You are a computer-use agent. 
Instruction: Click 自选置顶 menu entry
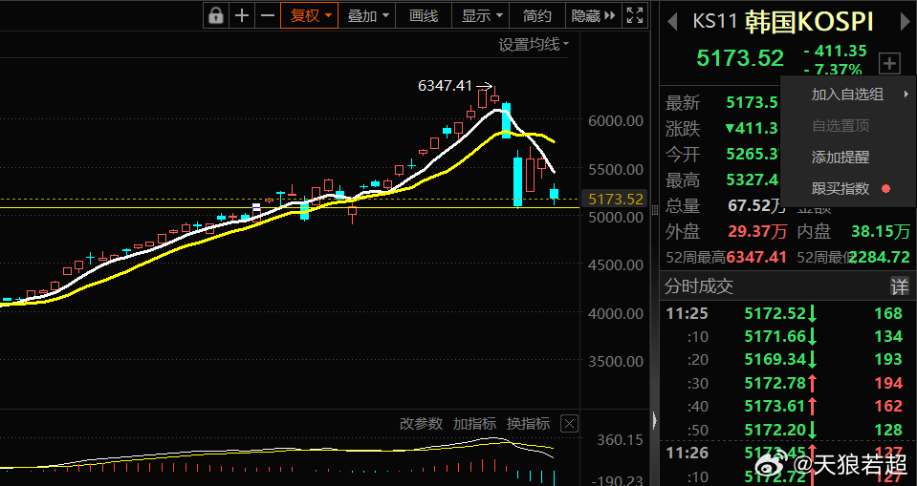(x=848, y=126)
